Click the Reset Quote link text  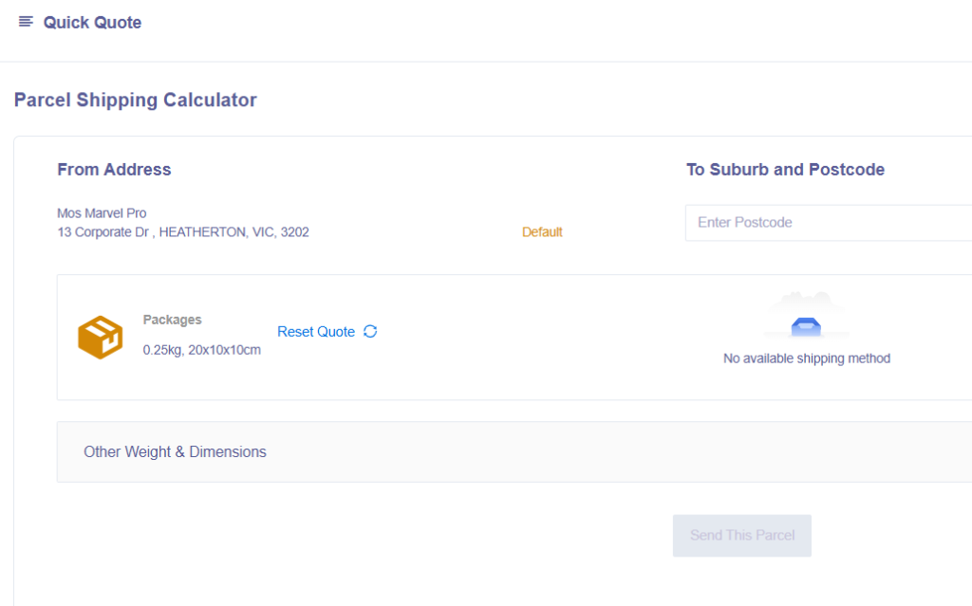click(x=316, y=332)
